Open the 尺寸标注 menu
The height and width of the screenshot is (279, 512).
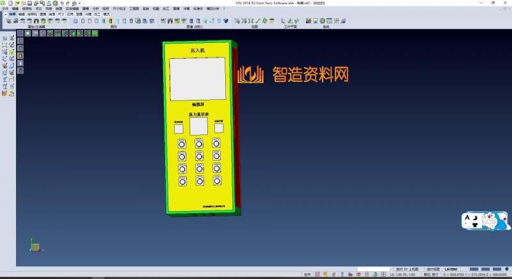[119, 9]
